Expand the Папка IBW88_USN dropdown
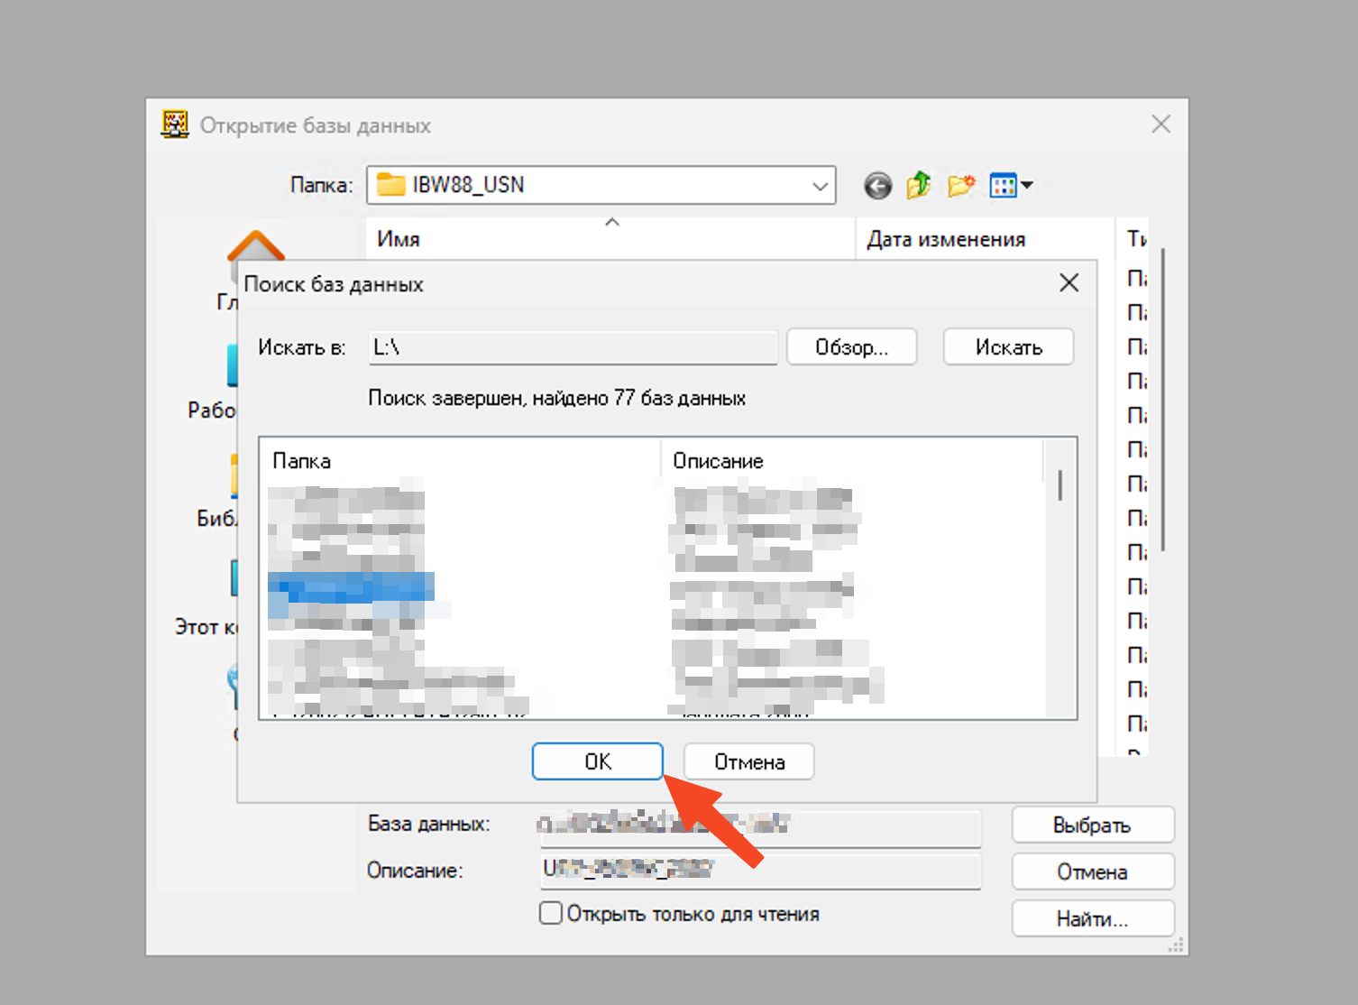 pos(819,186)
